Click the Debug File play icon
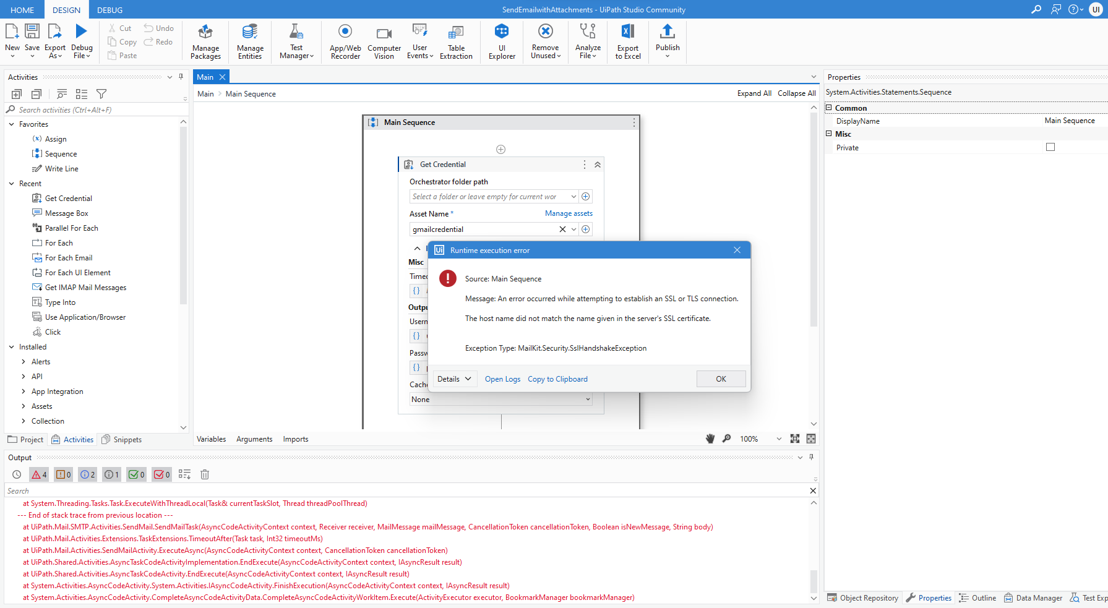The image size is (1108, 608). (82, 31)
